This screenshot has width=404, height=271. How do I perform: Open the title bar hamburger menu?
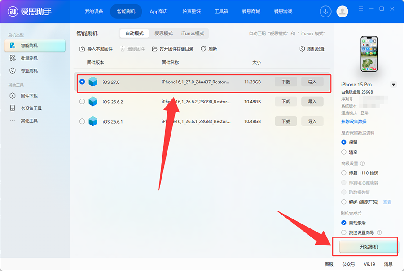click(x=361, y=9)
